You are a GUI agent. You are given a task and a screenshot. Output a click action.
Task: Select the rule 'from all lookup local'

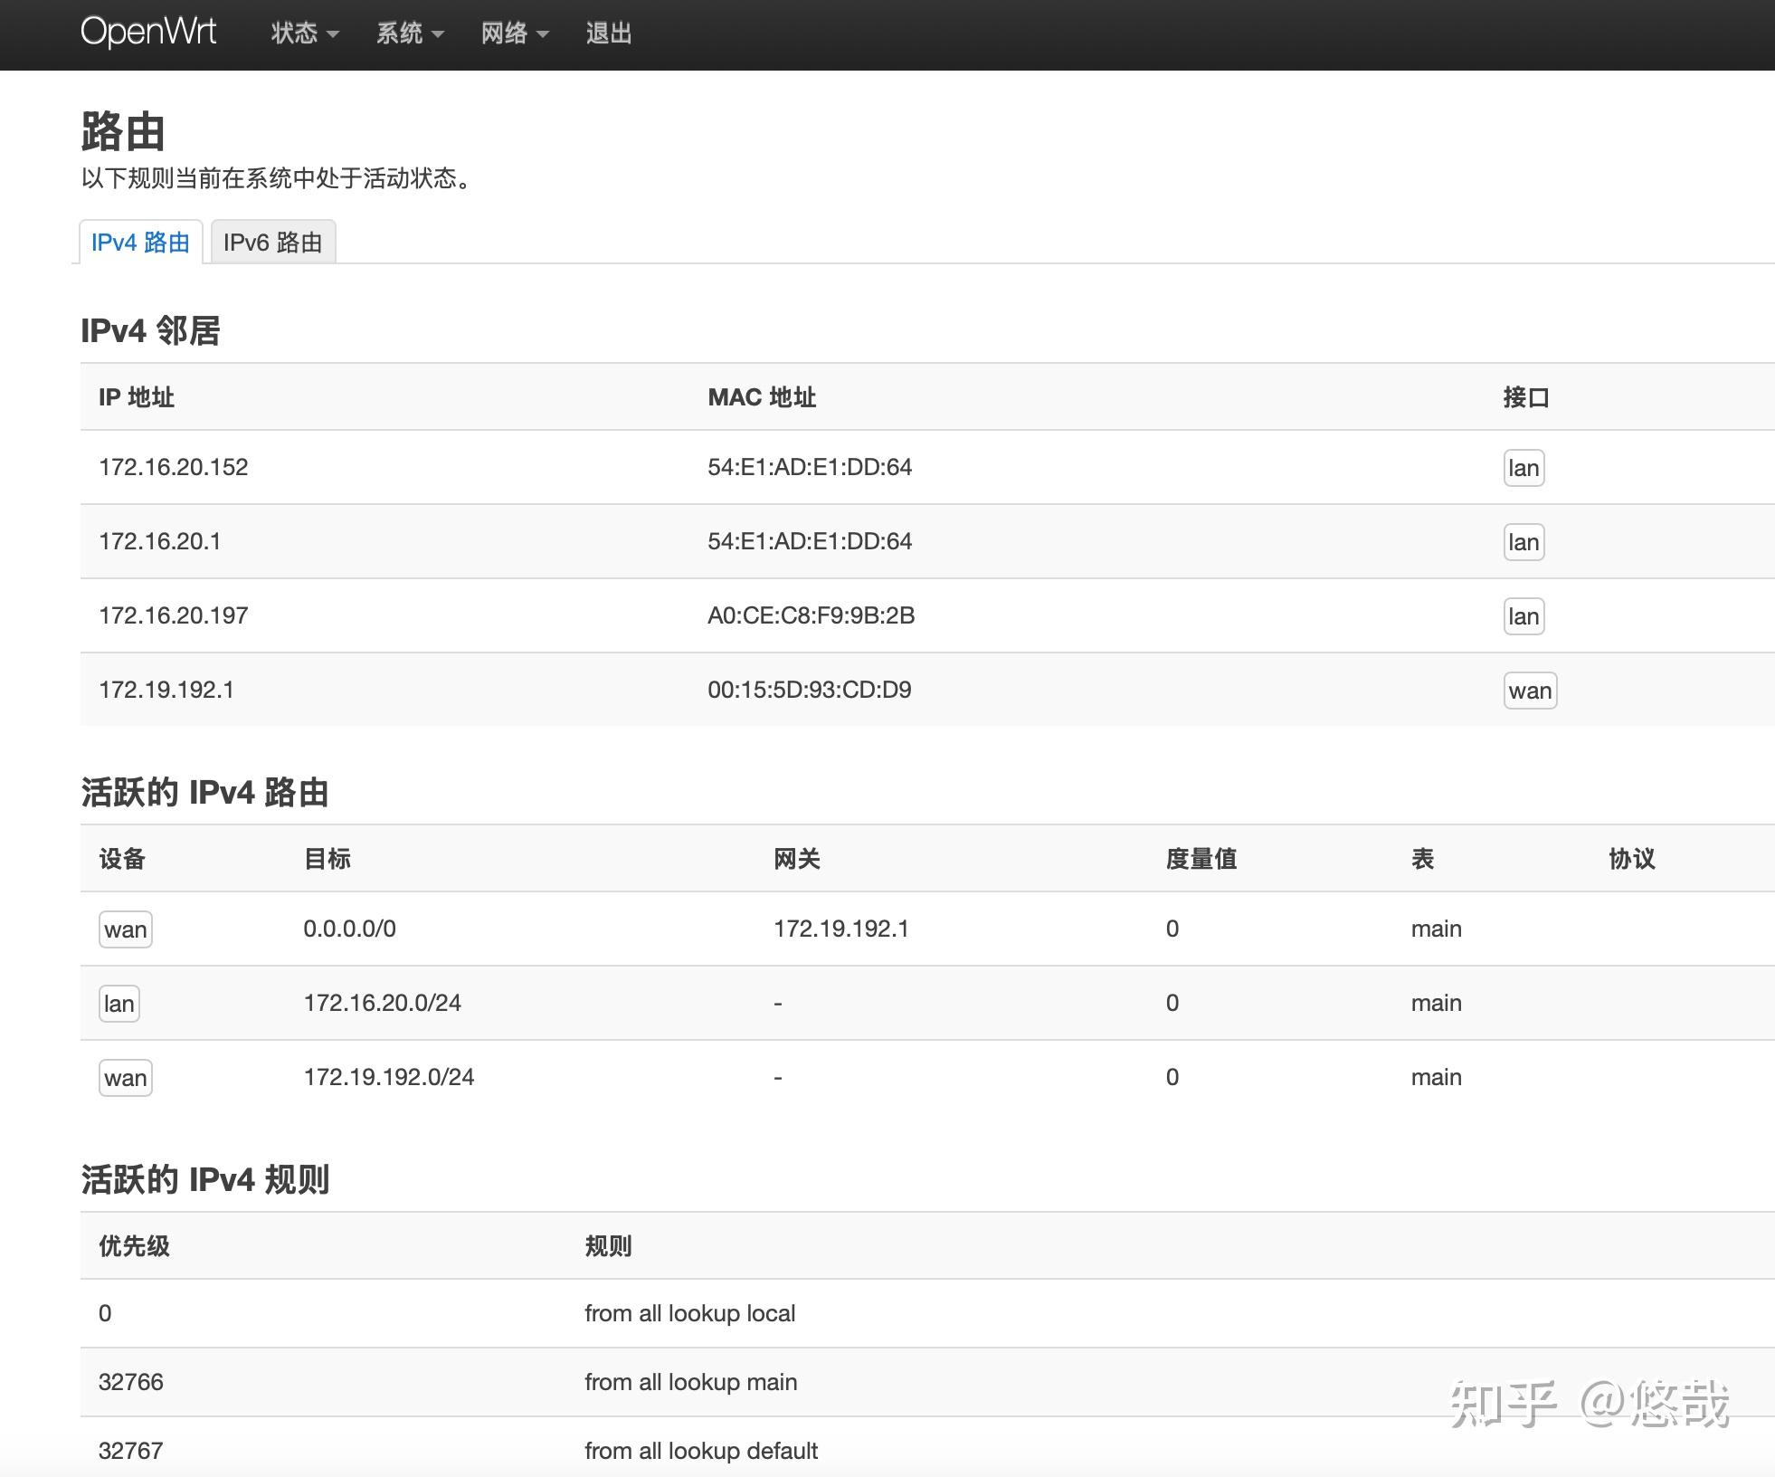coord(690,1313)
